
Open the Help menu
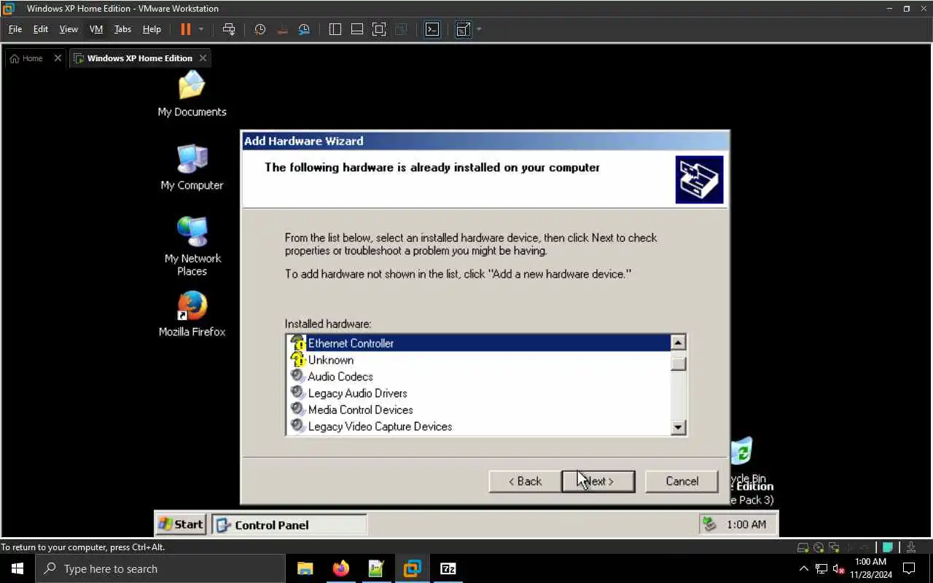pos(152,29)
